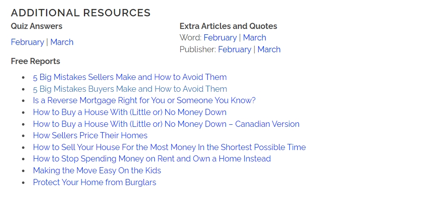Open the Publisher February extra articles link

(x=235, y=49)
